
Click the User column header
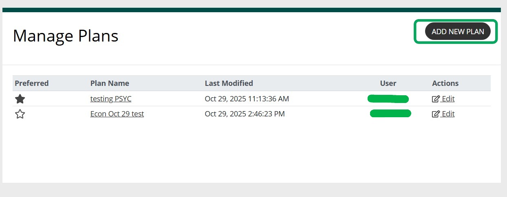pos(388,83)
